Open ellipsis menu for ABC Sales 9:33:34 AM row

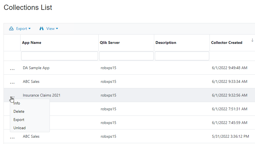pyautogui.click(x=12, y=83)
